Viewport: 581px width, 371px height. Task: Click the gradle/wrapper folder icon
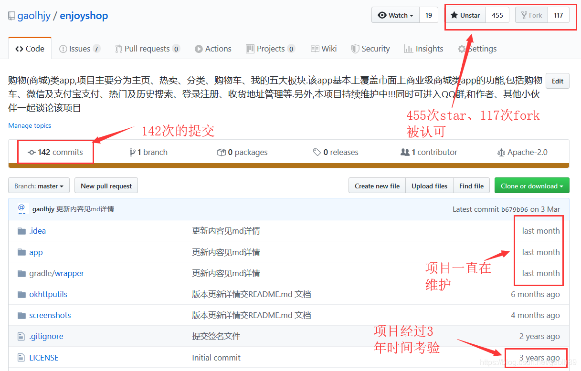pyautogui.click(x=21, y=273)
